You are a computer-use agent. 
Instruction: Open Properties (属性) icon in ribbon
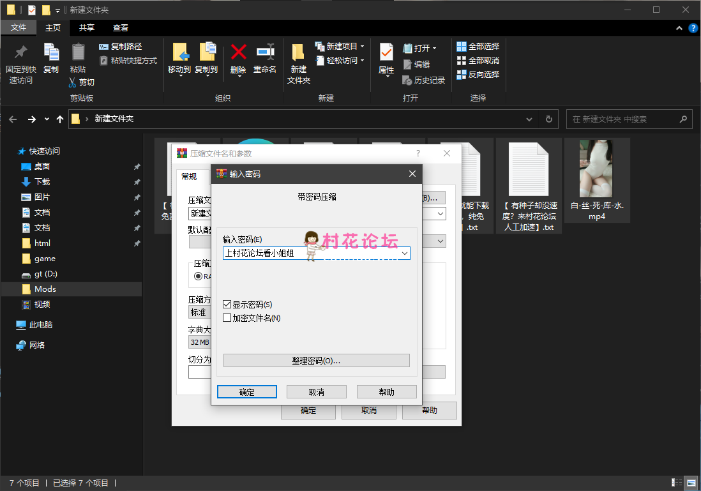386,52
